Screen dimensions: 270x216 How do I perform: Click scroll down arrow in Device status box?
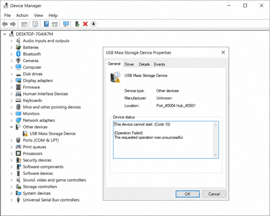tap(215, 155)
